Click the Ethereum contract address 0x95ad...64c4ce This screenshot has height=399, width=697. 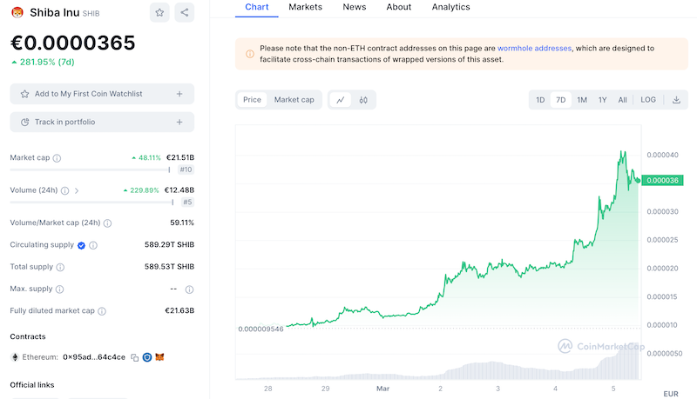pyautogui.click(x=94, y=357)
